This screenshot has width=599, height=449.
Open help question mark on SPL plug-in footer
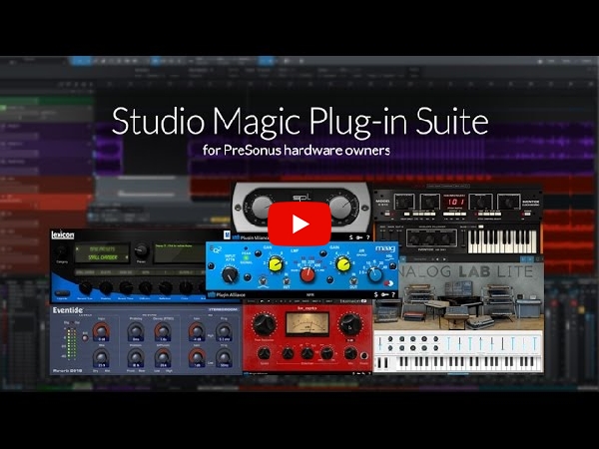click(x=368, y=237)
